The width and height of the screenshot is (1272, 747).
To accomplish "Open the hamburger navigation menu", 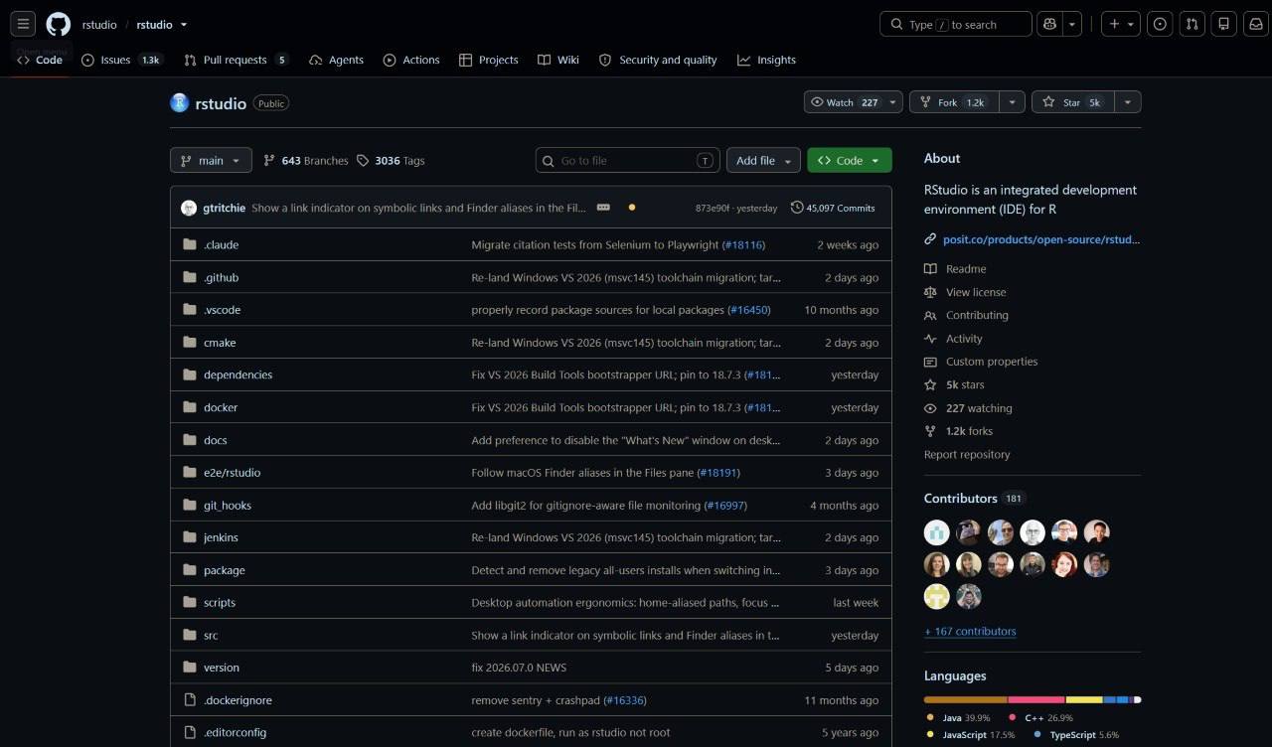I will point(24,24).
